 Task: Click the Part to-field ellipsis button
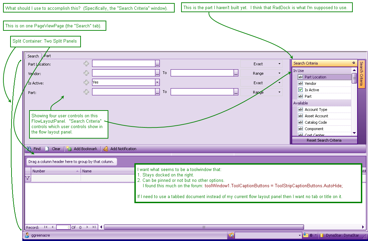[x=236, y=92]
